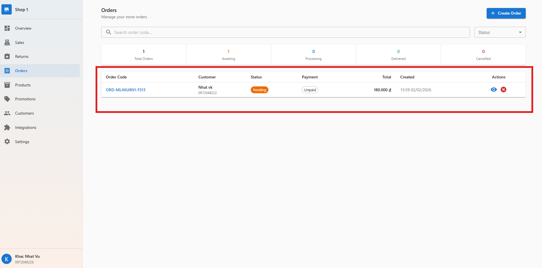
Task: Click the Payment column header
Action: (310, 77)
